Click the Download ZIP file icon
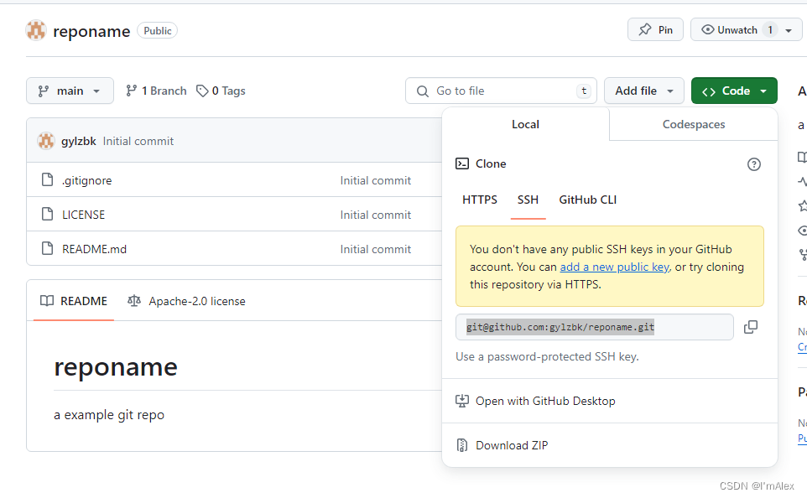The height and width of the screenshot is (498, 807). click(x=462, y=445)
